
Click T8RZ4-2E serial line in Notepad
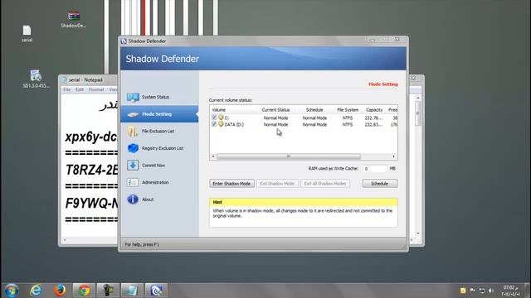point(91,170)
